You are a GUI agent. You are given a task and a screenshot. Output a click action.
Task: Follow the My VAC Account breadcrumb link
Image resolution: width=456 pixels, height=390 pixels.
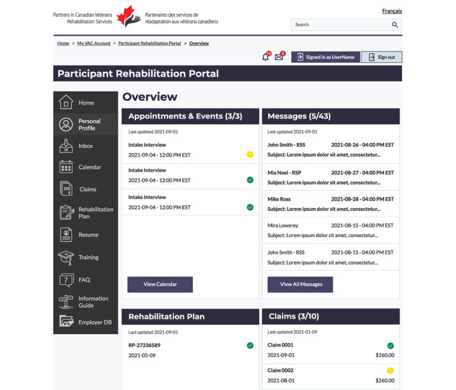94,43
